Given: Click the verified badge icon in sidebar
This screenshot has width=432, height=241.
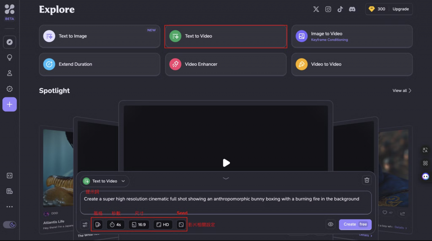Looking at the screenshot, I should pos(9,89).
